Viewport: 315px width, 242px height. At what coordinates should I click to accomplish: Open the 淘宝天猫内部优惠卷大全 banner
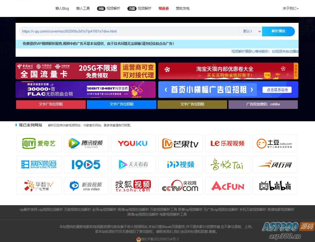pyautogui.click(x=228, y=71)
